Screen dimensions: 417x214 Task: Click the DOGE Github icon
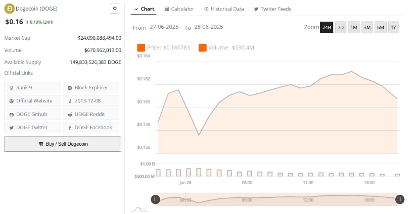(x=12, y=115)
